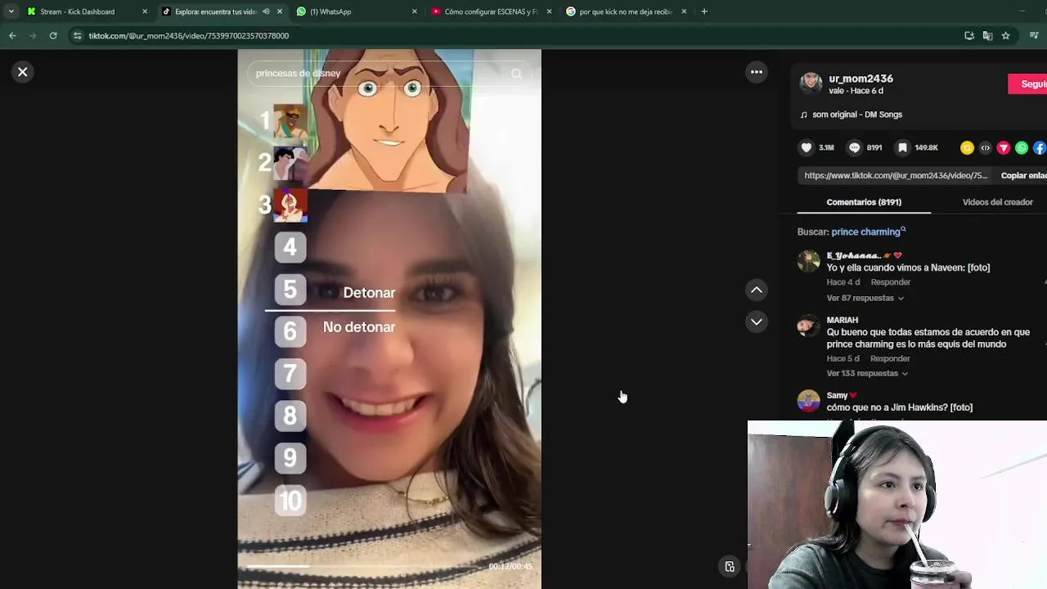1047x589 pixels.
Task: Click Samy comment about Jim Hawkins
Action: click(900, 407)
